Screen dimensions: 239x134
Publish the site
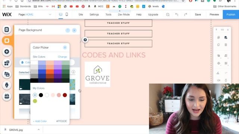point(231,15)
